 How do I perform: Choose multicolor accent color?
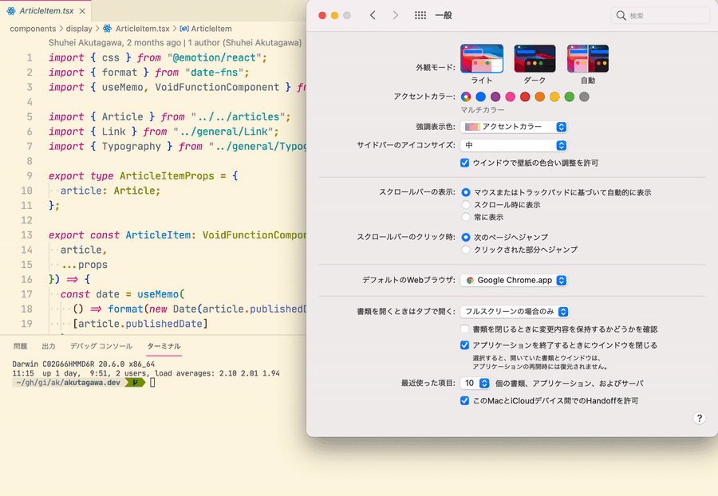466,96
